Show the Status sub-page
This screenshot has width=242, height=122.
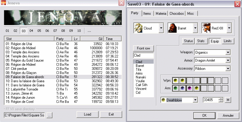click(188, 41)
